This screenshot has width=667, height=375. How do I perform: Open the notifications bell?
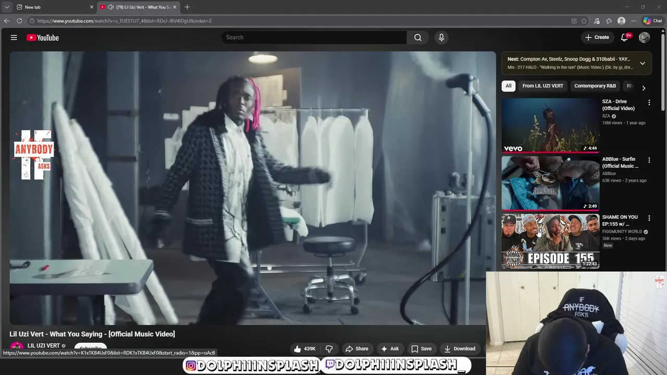(624, 37)
